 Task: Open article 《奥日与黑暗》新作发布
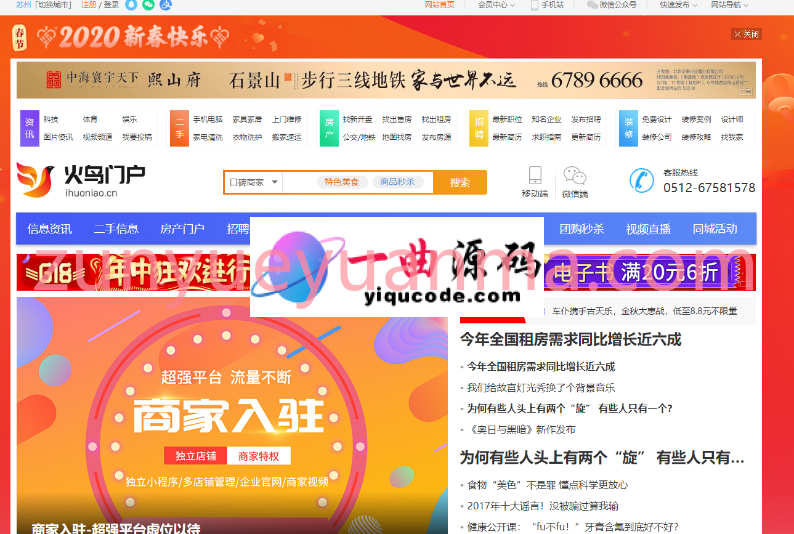[x=521, y=430]
